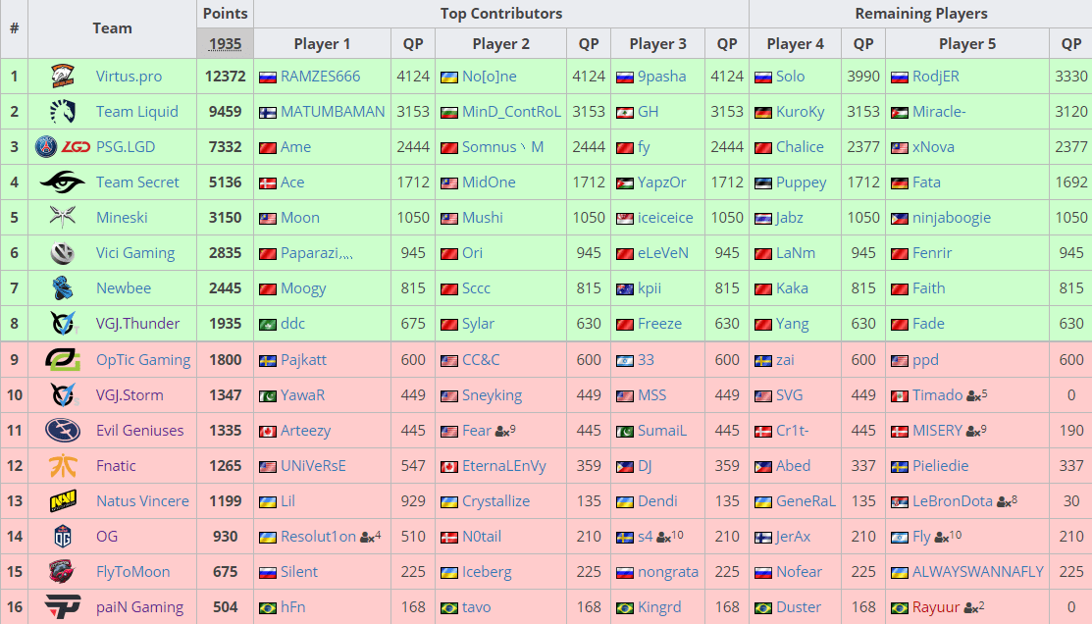Screen dimensions: 1092x624
Task: Click the flag icon beside Arteezy
Action: click(x=268, y=432)
